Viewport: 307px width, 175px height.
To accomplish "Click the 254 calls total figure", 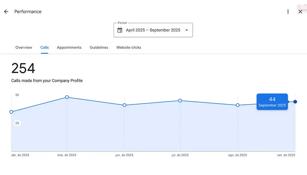I will 22,69.
